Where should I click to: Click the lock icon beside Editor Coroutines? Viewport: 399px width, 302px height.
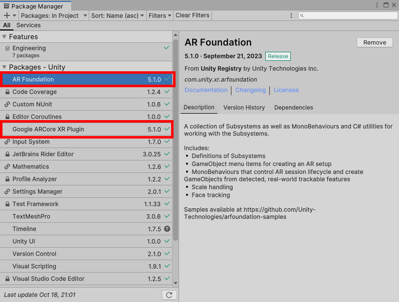click(x=7, y=117)
